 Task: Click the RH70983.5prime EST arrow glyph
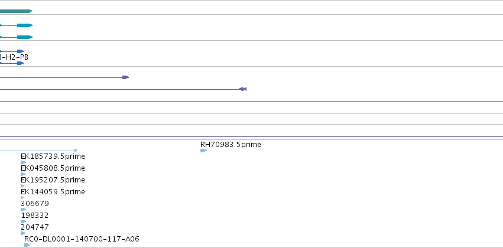pos(203,151)
